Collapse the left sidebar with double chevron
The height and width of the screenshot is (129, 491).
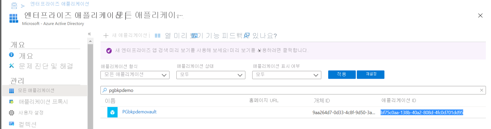click(89, 34)
